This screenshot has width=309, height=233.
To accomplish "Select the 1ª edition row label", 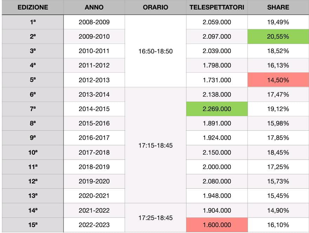I will 33,22.
